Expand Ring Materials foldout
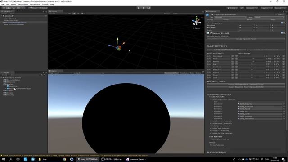This screenshot has width=288, height=162. click(211, 145)
